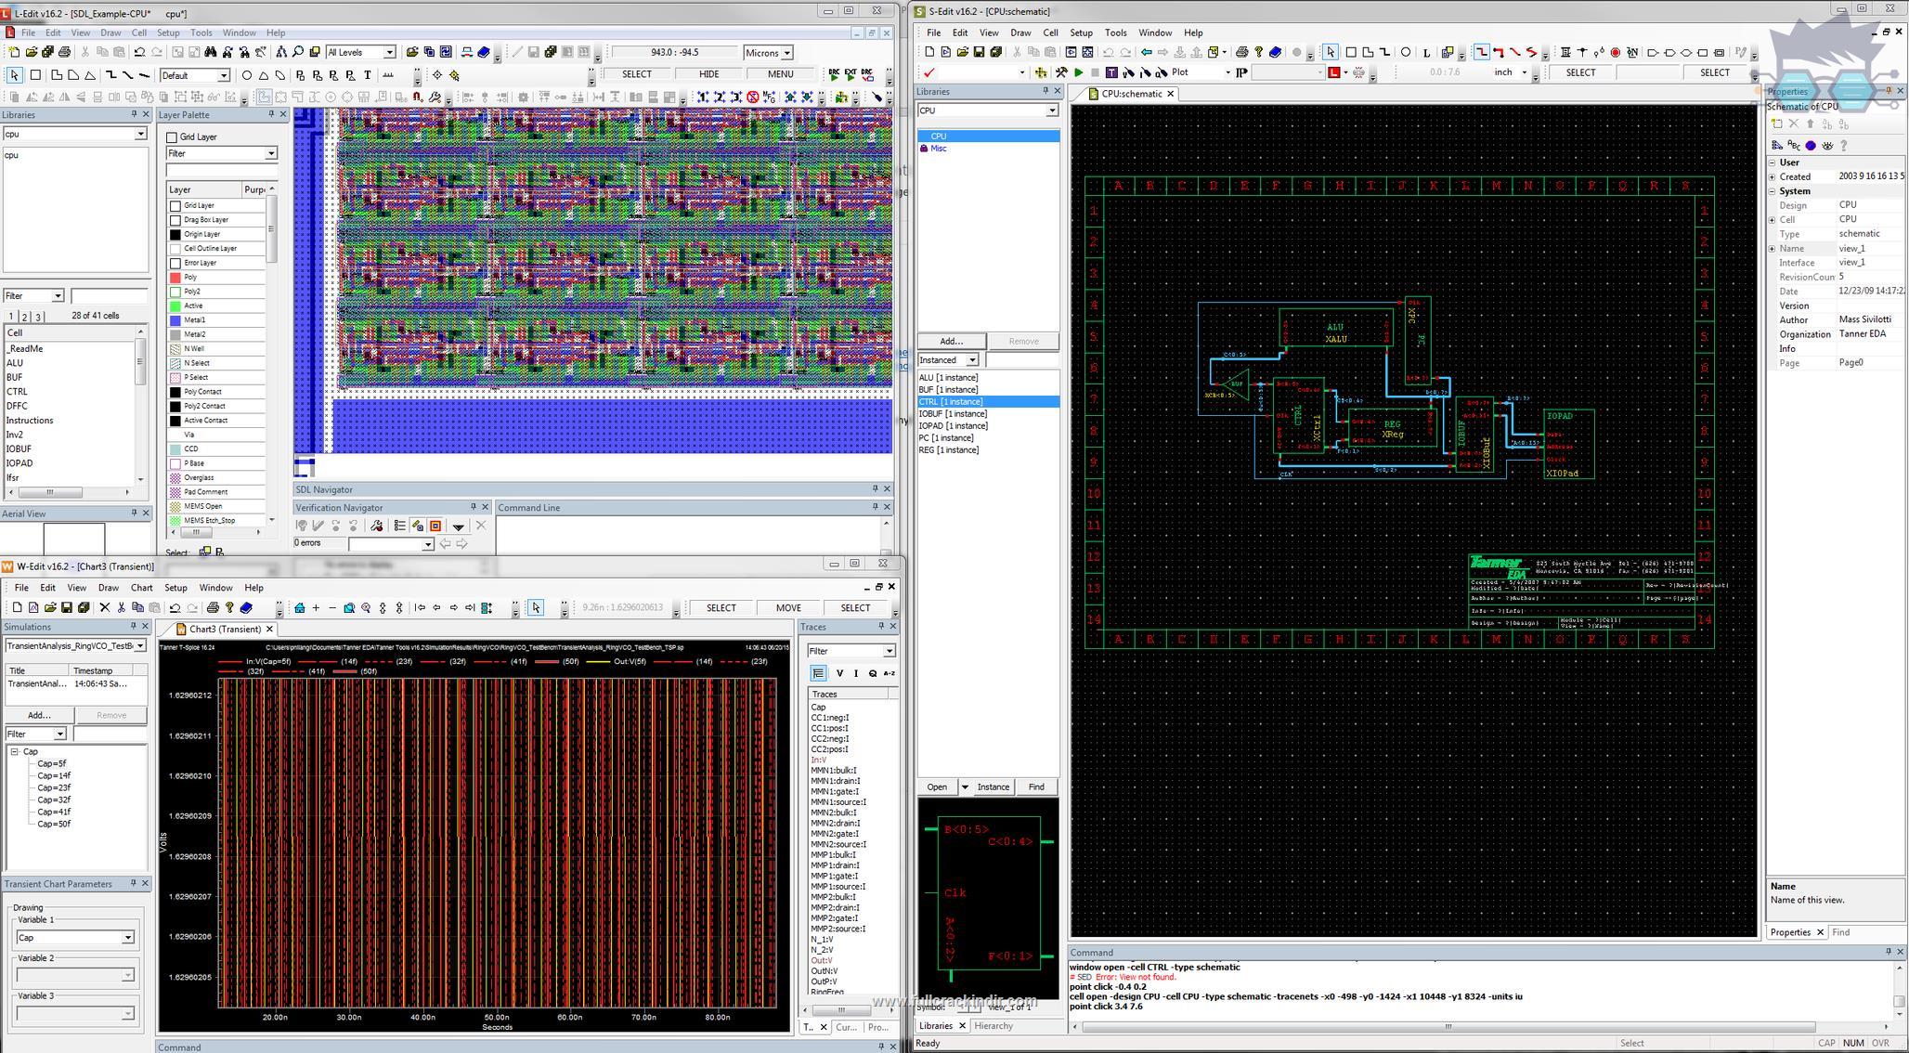Click the red no-entry icon in L-Edit
Screen dimensions: 1909x1053
click(753, 97)
